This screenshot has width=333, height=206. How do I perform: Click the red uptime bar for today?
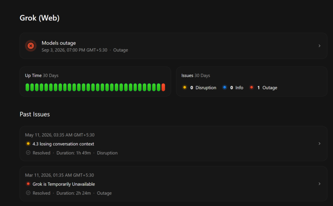point(163,87)
